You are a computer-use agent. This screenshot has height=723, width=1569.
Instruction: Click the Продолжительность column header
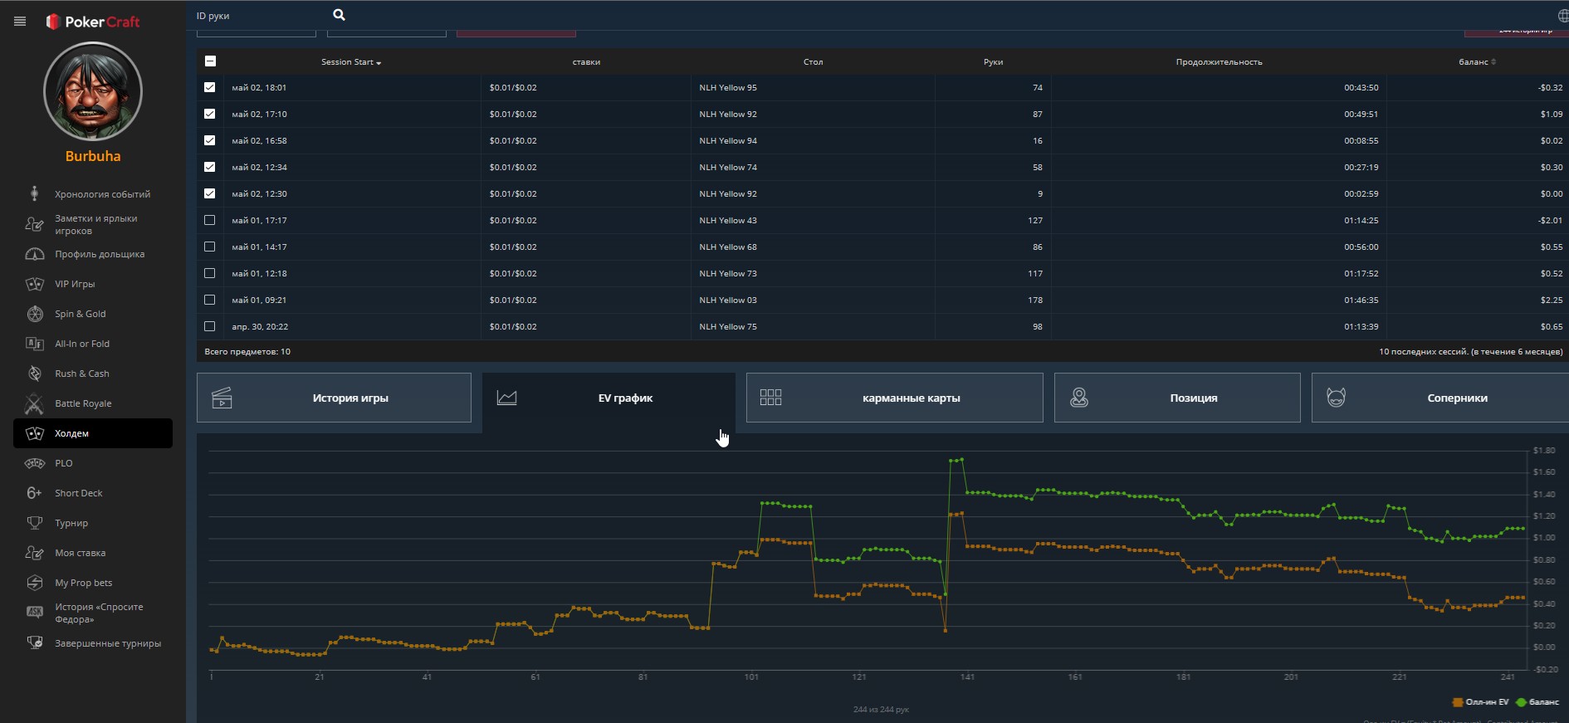click(x=1219, y=62)
